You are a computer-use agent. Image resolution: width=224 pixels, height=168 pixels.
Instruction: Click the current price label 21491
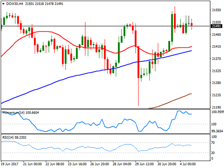[217, 26]
